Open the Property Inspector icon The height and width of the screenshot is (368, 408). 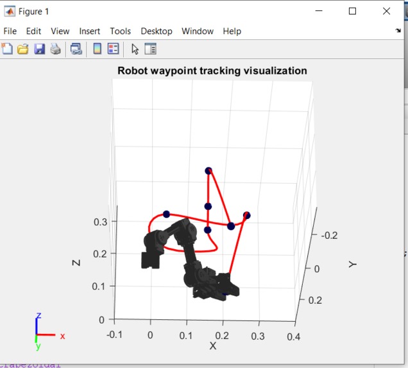150,49
